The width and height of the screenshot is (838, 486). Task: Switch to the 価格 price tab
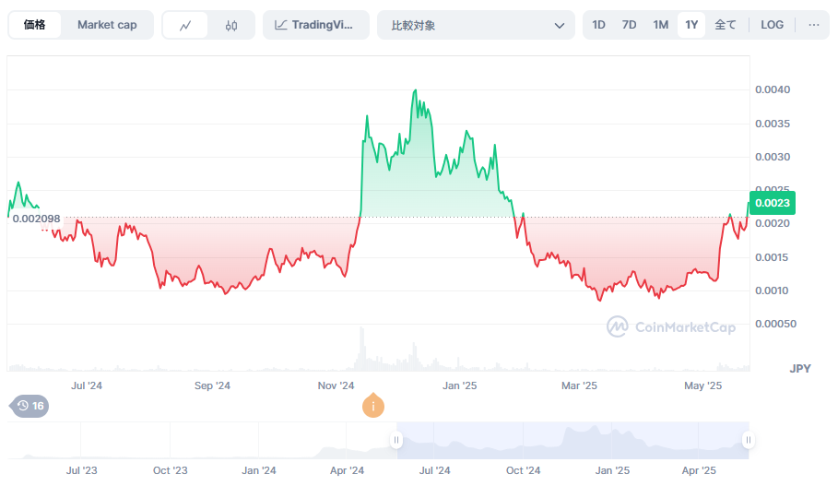tap(35, 25)
